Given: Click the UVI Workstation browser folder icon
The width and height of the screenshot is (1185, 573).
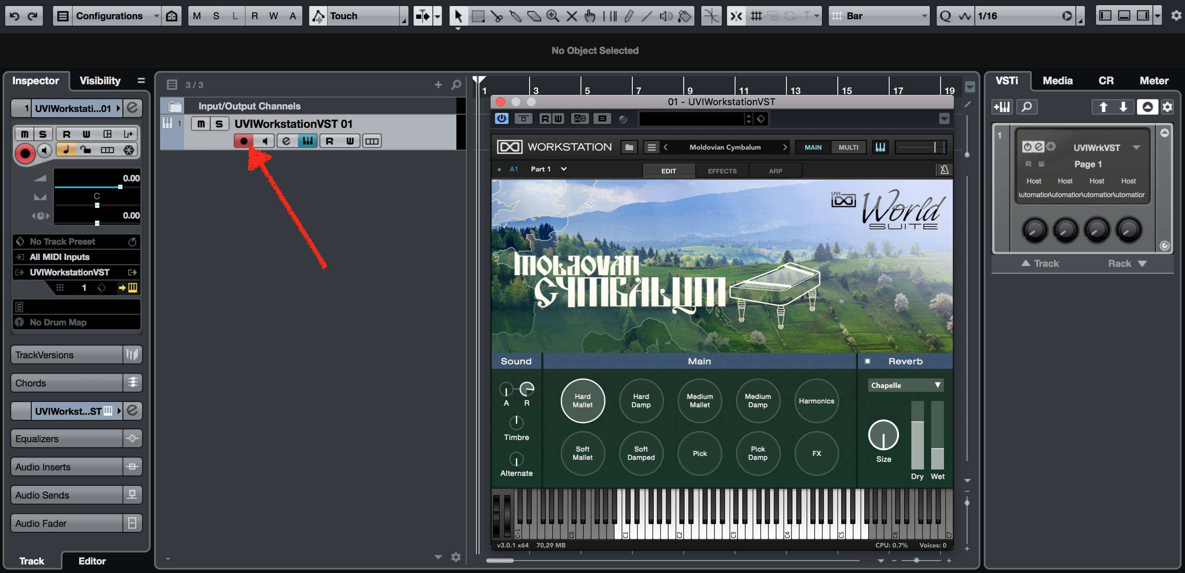Looking at the screenshot, I should (x=629, y=147).
